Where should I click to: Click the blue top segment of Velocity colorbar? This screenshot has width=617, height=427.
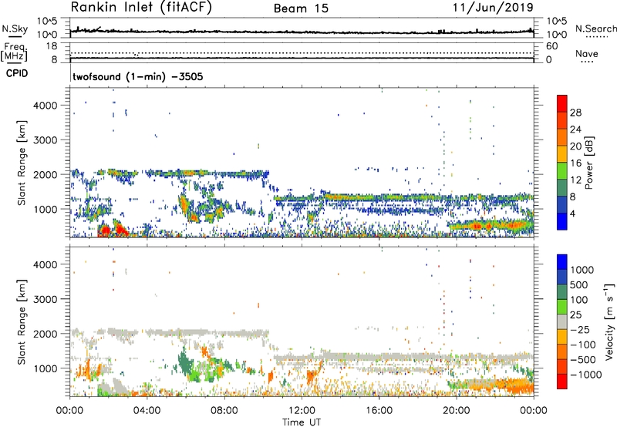562,262
